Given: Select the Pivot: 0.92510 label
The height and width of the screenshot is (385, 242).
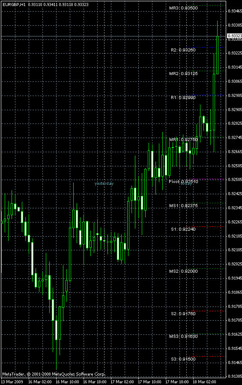Looking at the screenshot, I should (183, 182).
